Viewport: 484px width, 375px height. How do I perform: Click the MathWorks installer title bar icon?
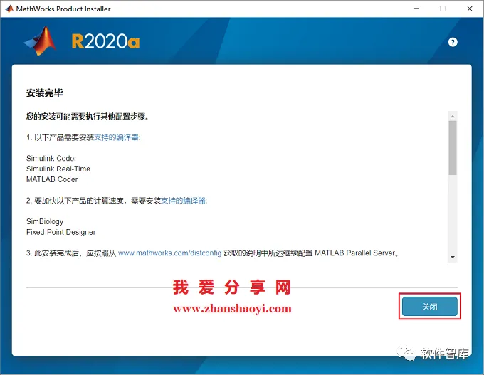tap(9, 9)
